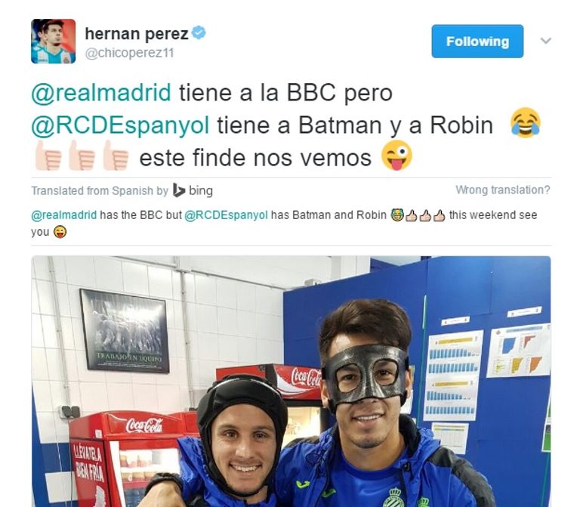The height and width of the screenshot is (507, 580).
Task: Click the first thumbs-up emoji
Action: click(x=48, y=156)
